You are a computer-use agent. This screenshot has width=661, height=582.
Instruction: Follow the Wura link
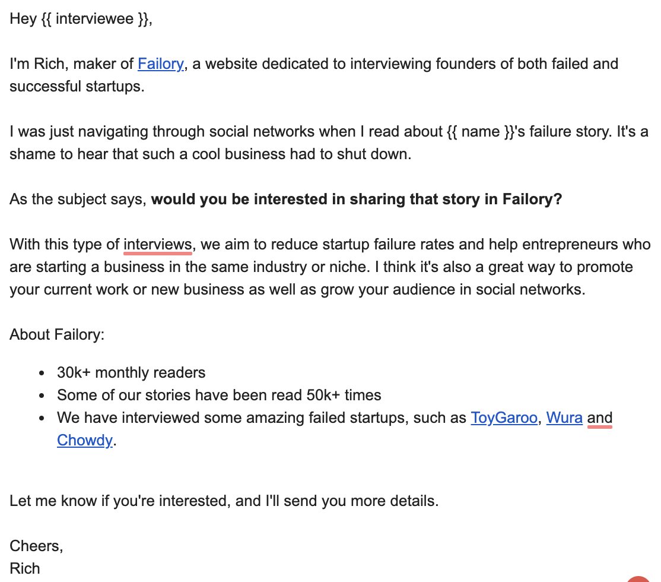click(564, 417)
